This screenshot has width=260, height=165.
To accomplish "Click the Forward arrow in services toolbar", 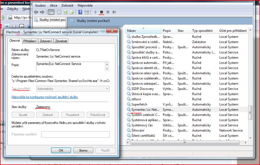I will click(42, 12).
